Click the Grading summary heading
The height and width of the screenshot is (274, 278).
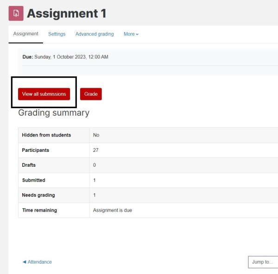point(54,113)
